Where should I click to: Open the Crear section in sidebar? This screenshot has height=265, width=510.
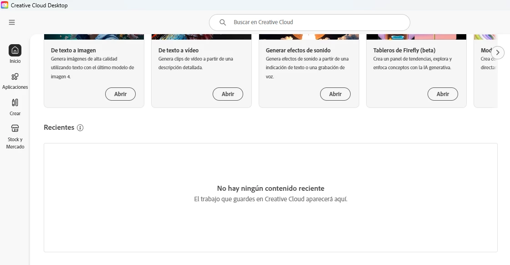(x=15, y=107)
